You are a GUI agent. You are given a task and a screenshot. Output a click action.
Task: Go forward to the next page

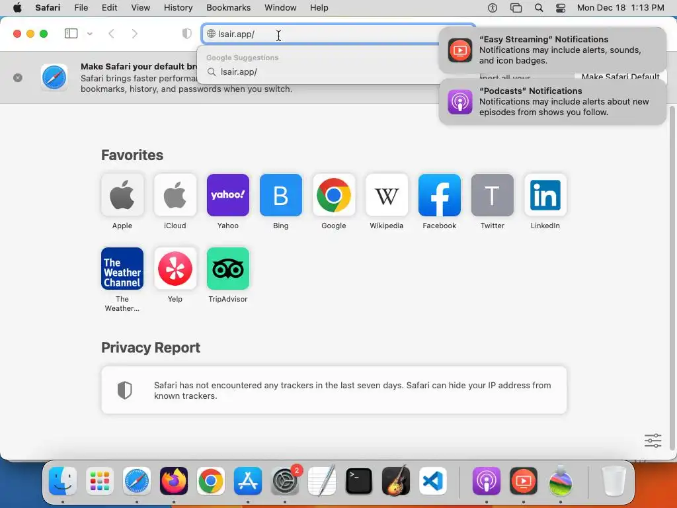tap(135, 34)
